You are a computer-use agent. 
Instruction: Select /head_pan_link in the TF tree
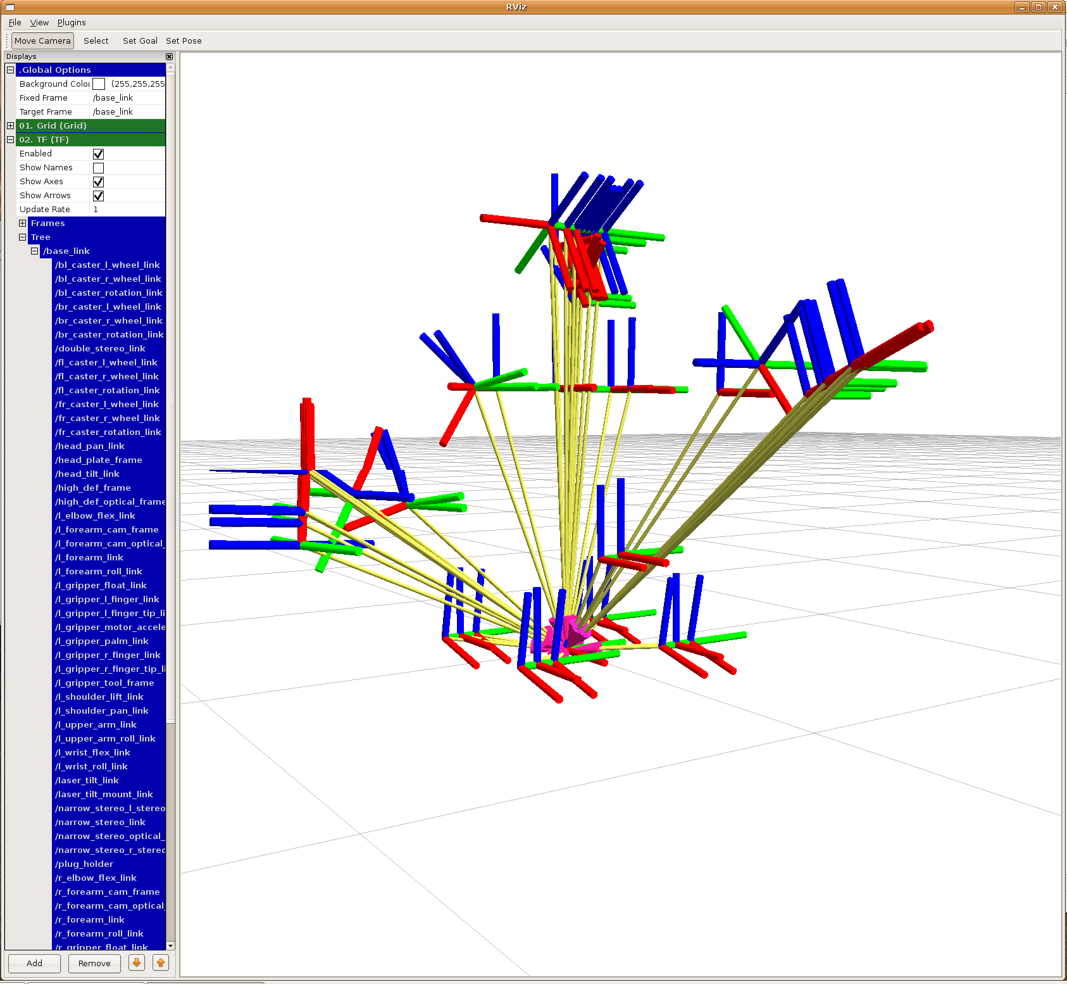click(90, 446)
